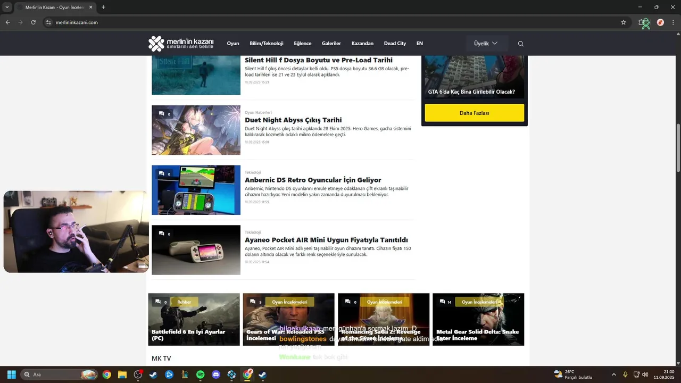Open the Chrome three-dot menu
This screenshot has width=681, height=383.
pos(674,22)
